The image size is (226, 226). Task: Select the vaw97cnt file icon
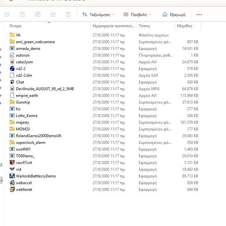point(12,162)
